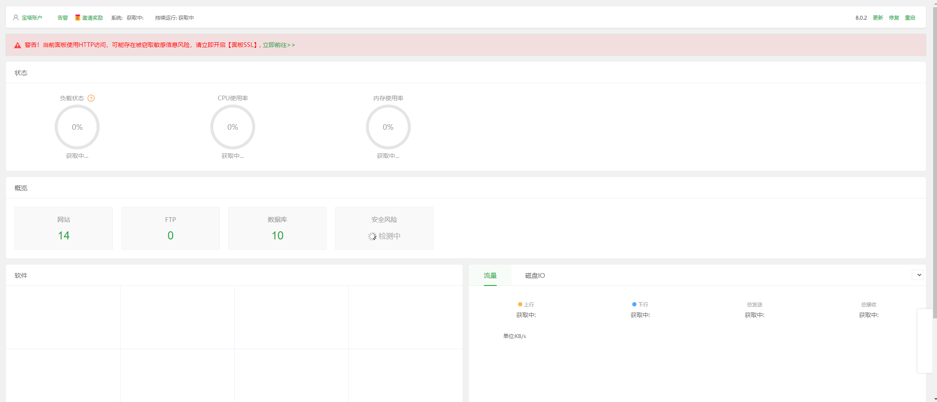937x402 pixels.
Task: Click the 系统: 获取中 status text
Action: coord(127,18)
